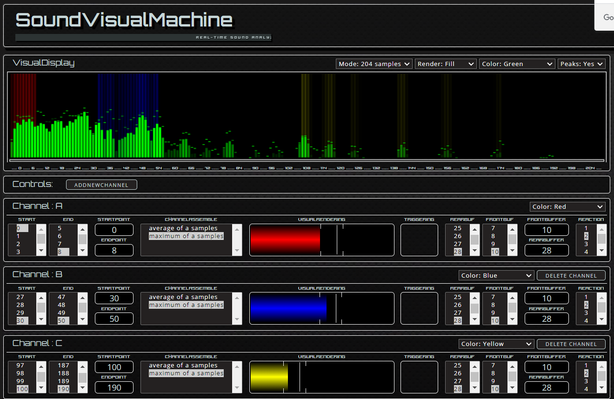The image size is (614, 399).
Task: Click Channel A REARBUFFER field showing 28
Action: 547,250
